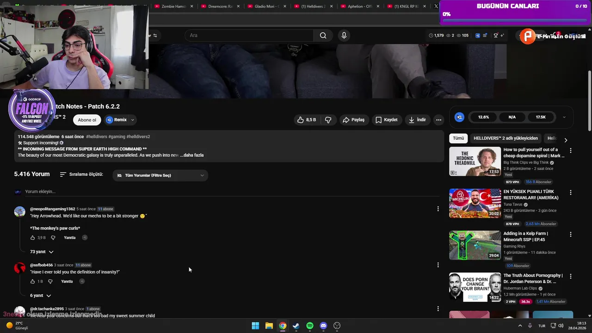Open options menu for ssfbob456's comment
This screenshot has width=592, height=333.
[x=438, y=265]
